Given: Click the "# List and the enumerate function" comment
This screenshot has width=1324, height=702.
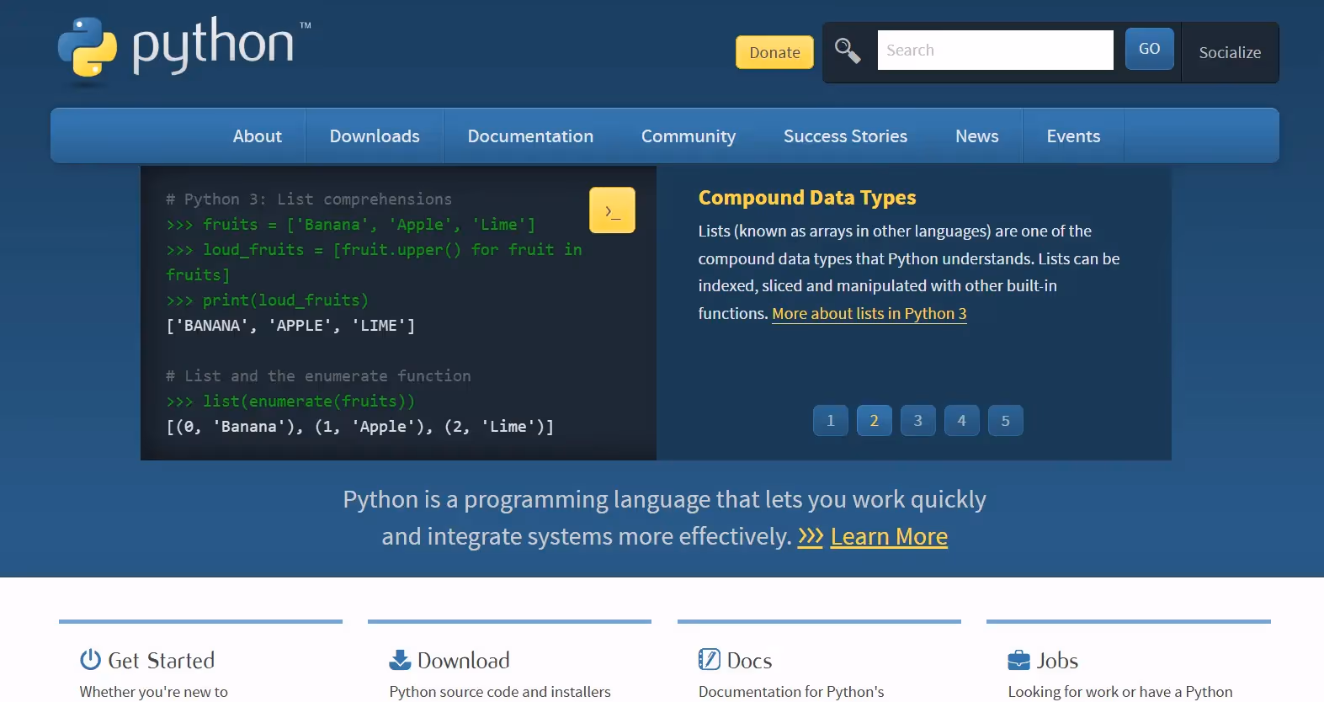Looking at the screenshot, I should tap(318, 376).
